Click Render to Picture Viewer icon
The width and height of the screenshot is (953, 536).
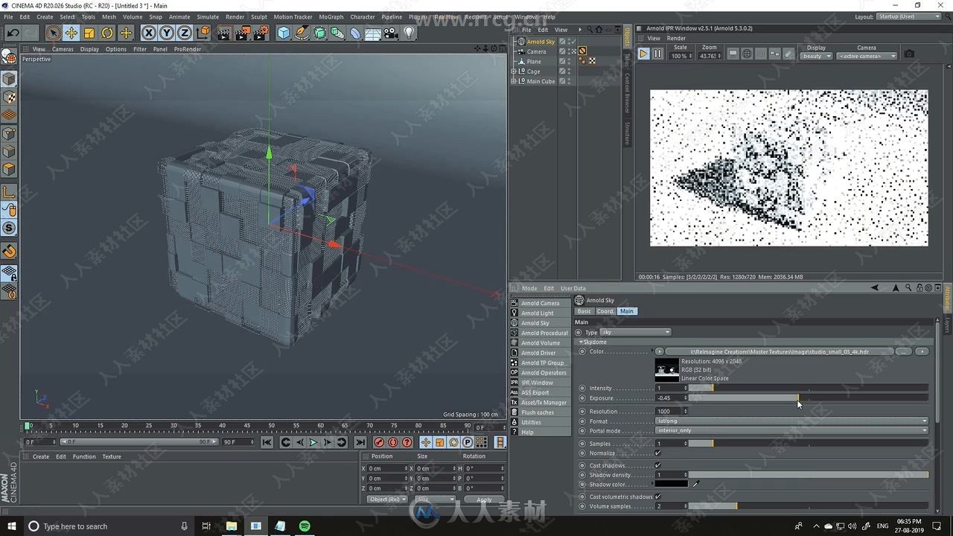click(242, 33)
